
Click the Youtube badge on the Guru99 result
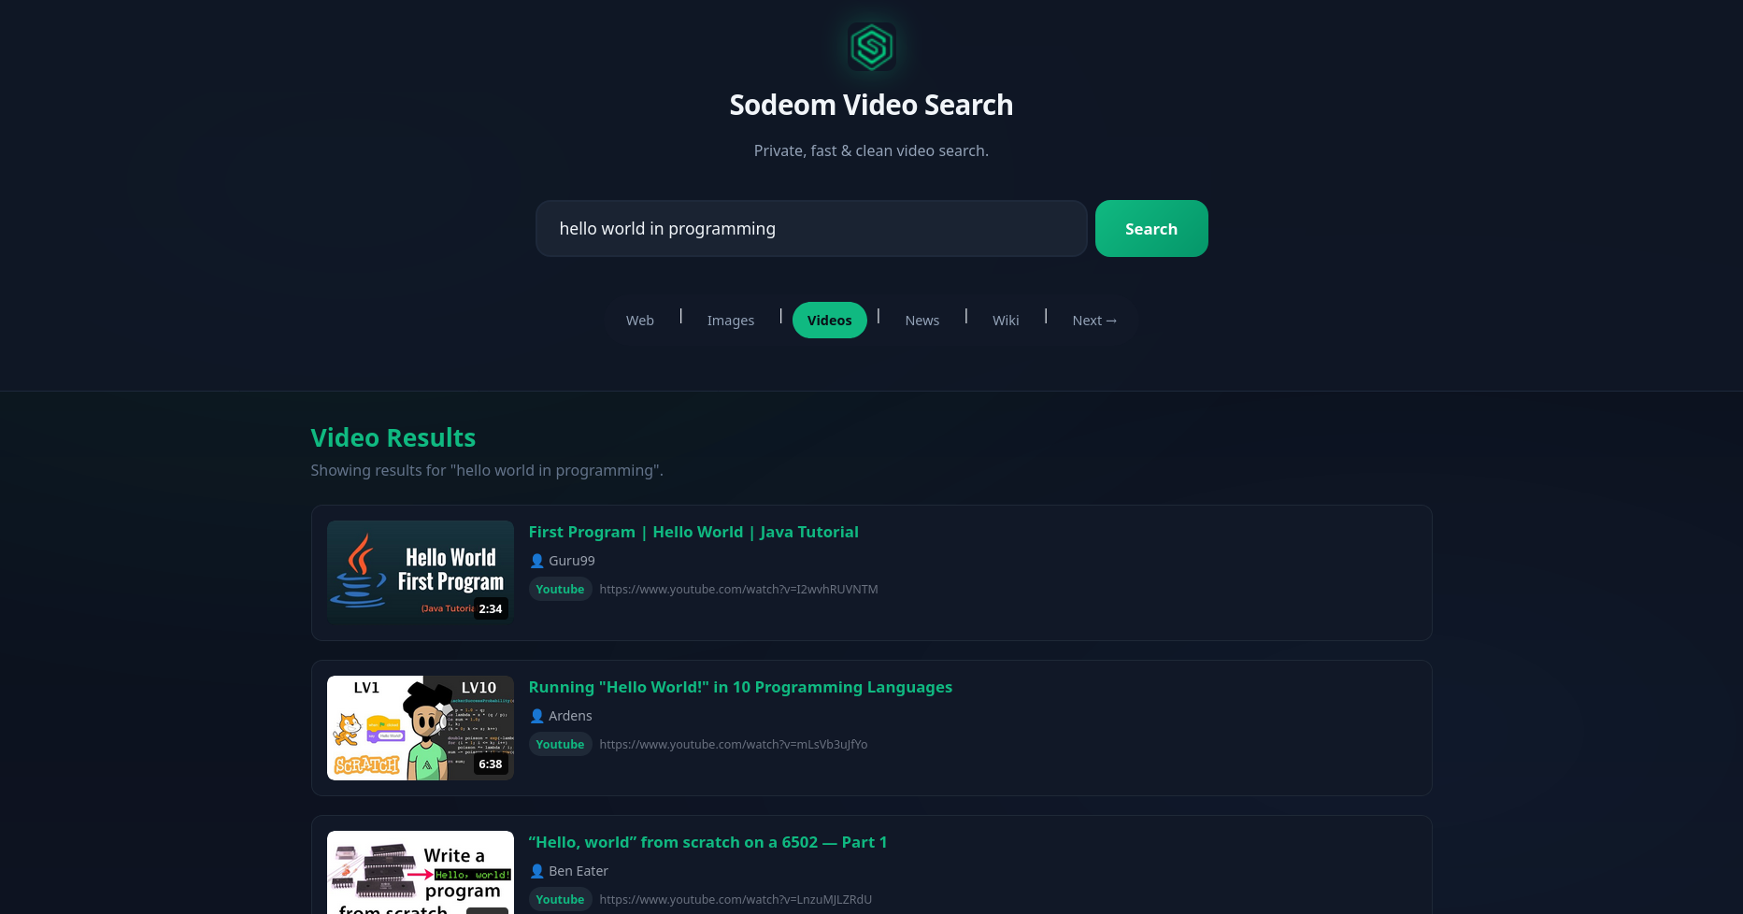(x=560, y=589)
